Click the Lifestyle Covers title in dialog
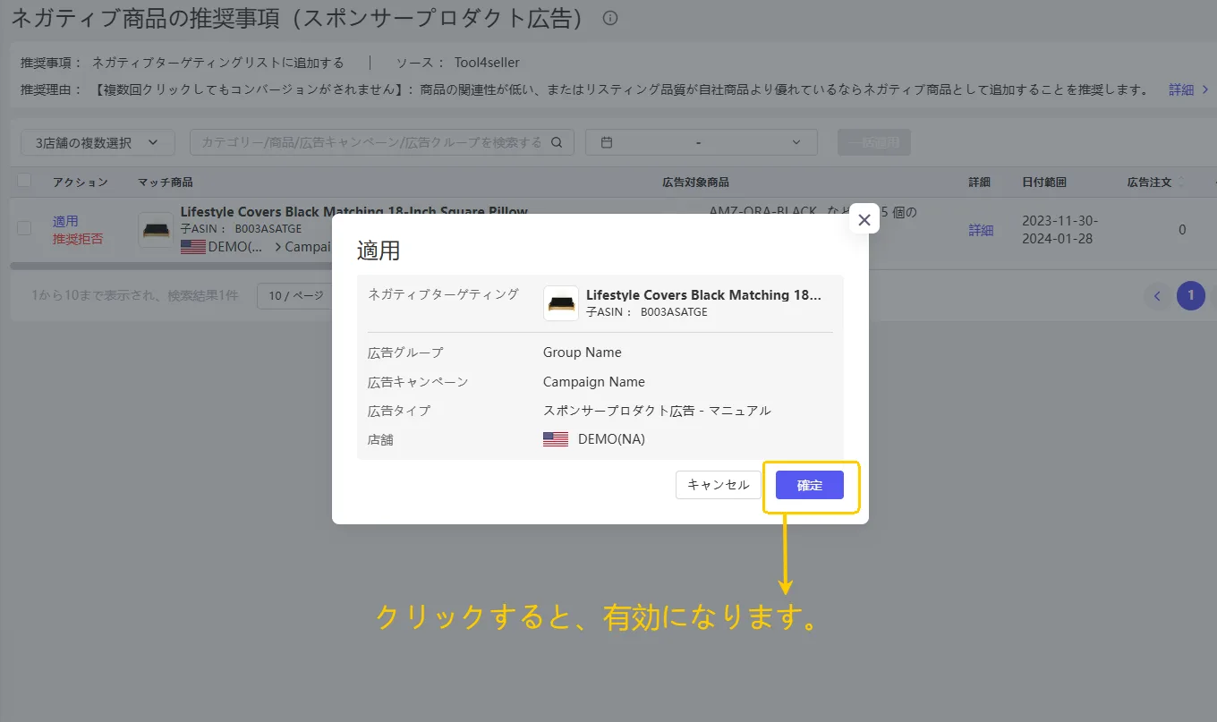The width and height of the screenshot is (1217, 722). click(703, 294)
